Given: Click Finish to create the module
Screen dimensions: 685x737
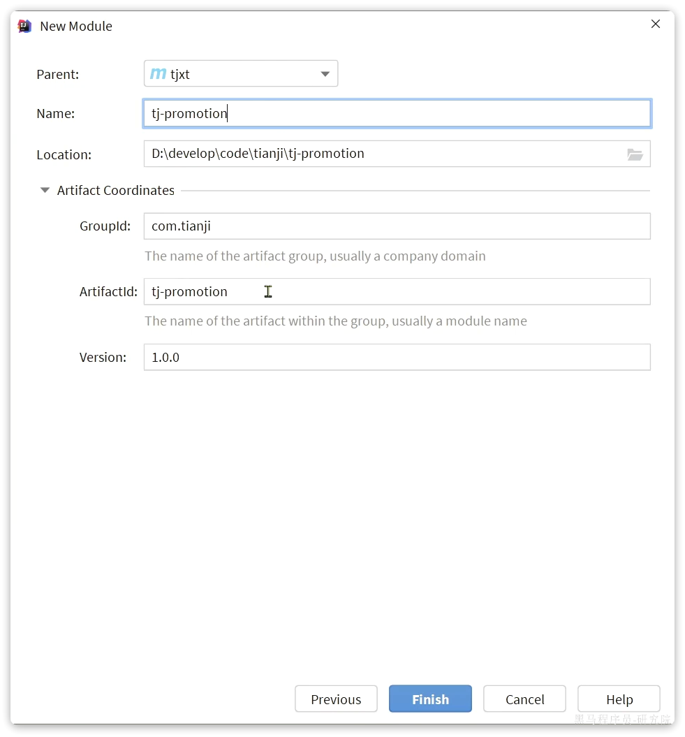Looking at the screenshot, I should tap(430, 699).
